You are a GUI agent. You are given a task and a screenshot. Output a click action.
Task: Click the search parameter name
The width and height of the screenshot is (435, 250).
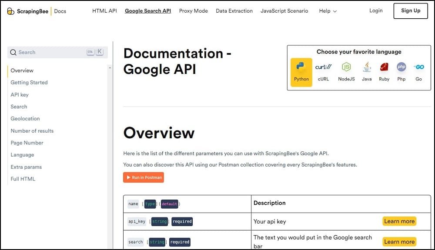pyautogui.click(x=135, y=242)
